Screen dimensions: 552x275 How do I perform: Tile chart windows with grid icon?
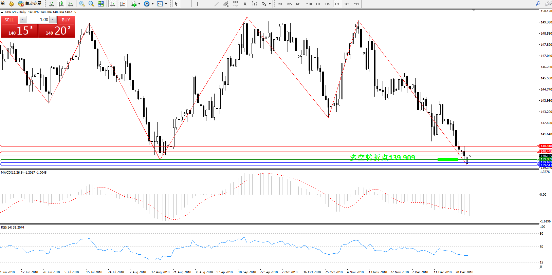point(101,4)
